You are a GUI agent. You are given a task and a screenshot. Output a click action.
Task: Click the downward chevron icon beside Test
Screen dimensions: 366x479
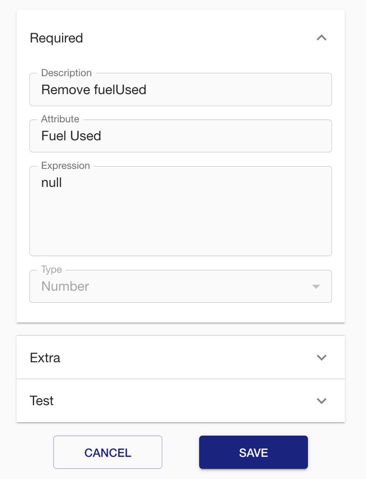(x=321, y=400)
